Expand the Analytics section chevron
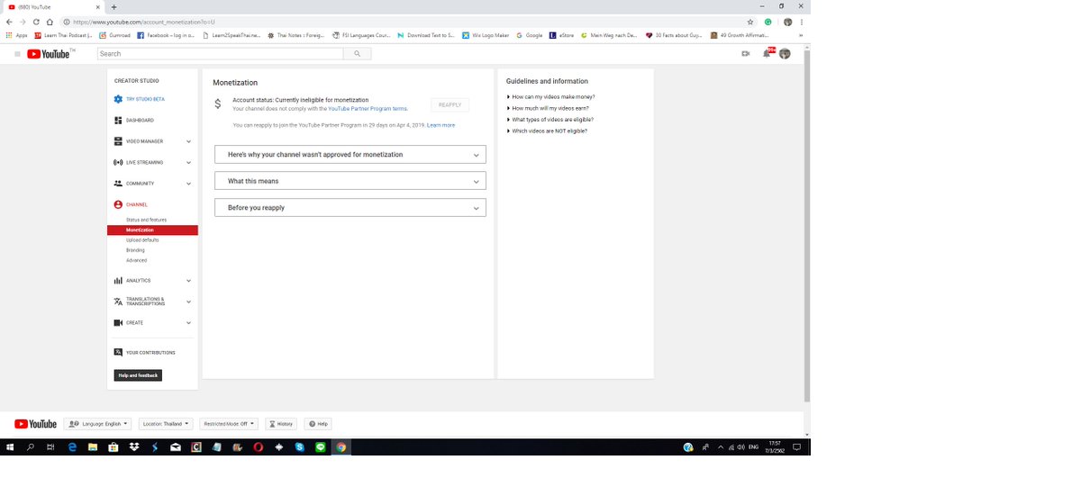The width and height of the screenshot is (1081, 496). click(x=188, y=281)
